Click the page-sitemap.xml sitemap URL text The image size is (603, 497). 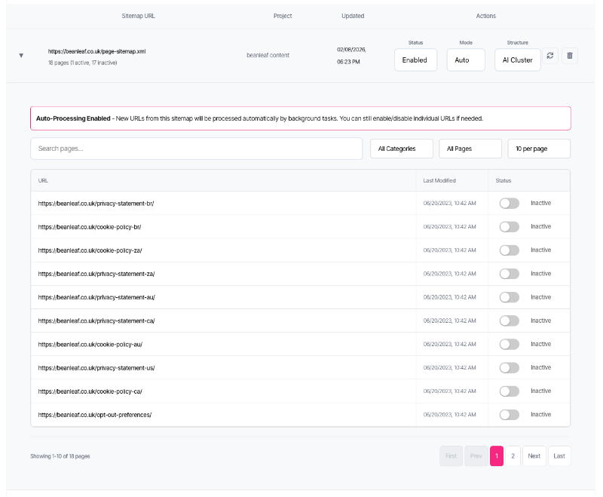pyautogui.click(x=96, y=51)
